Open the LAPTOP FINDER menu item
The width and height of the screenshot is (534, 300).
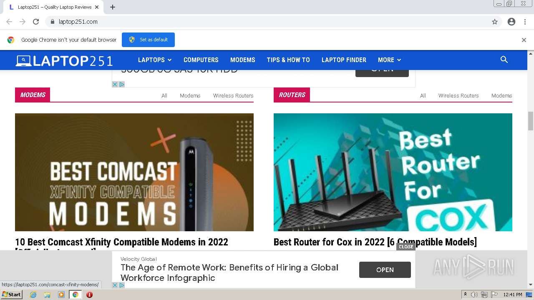[x=344, y=60]
